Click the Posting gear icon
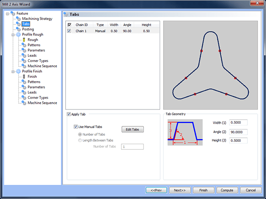 tap(18, 29)
